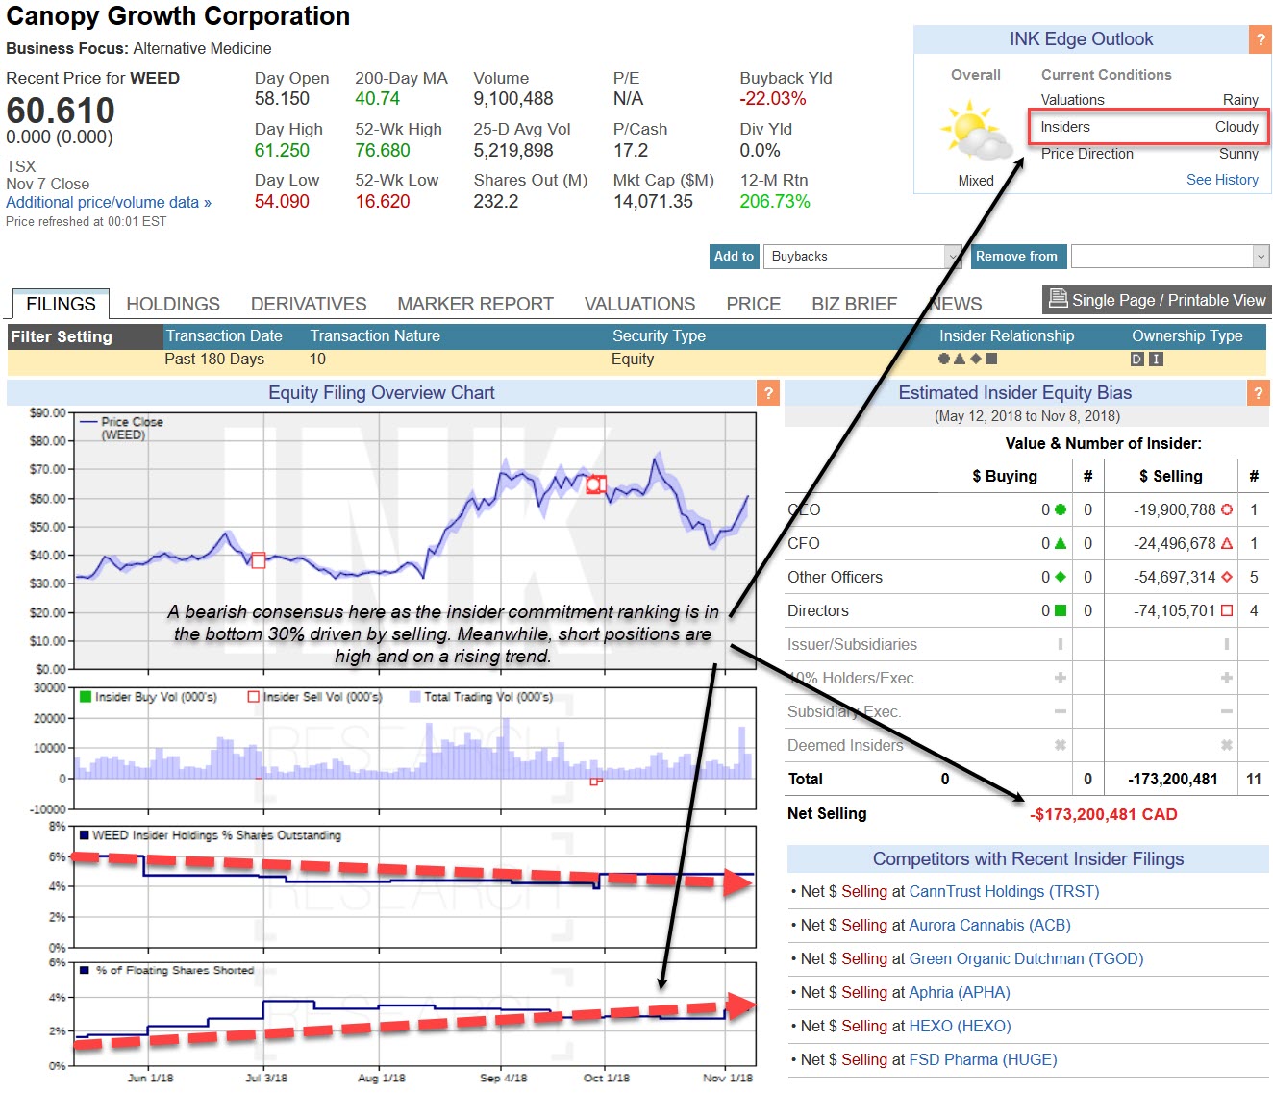1273x1117 pixels.
Task: Click the red circle CEO selling marker
Action: (1227, 509)
